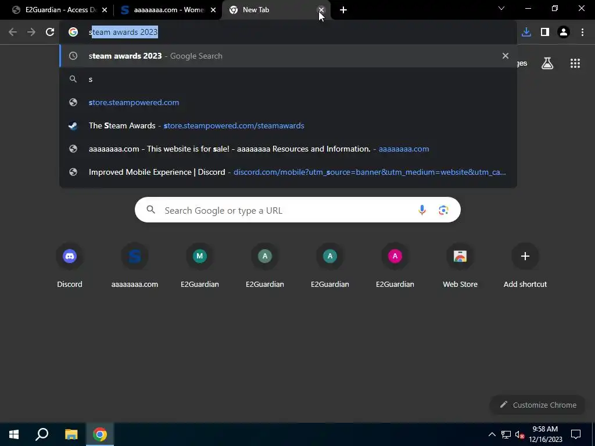This screenshot has width=595, height=446.
Task: Open the 9:58 AM clock and date
Action: [x=545, y=434]
